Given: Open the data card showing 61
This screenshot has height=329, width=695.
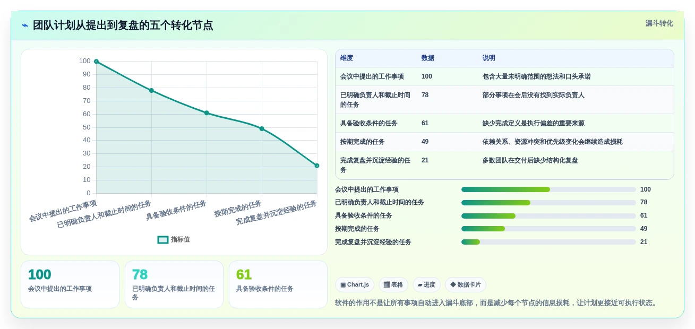Looking at the screenshot, I should click(278, 284).
